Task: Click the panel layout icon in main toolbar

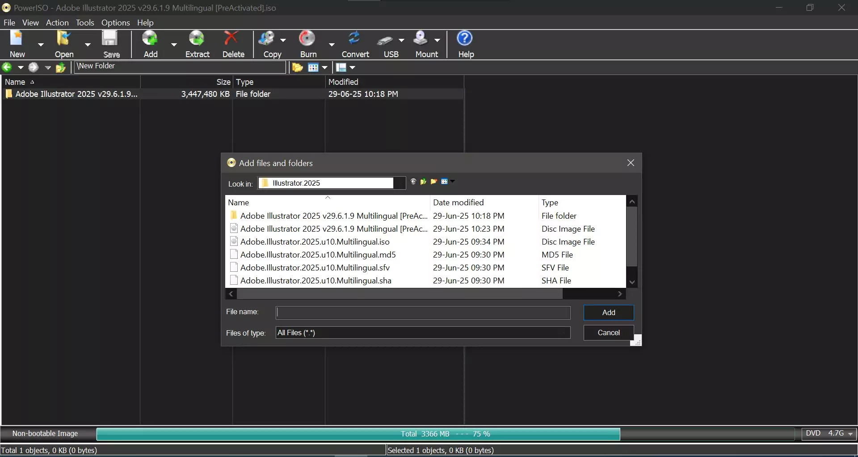Action: pos(341,67)
